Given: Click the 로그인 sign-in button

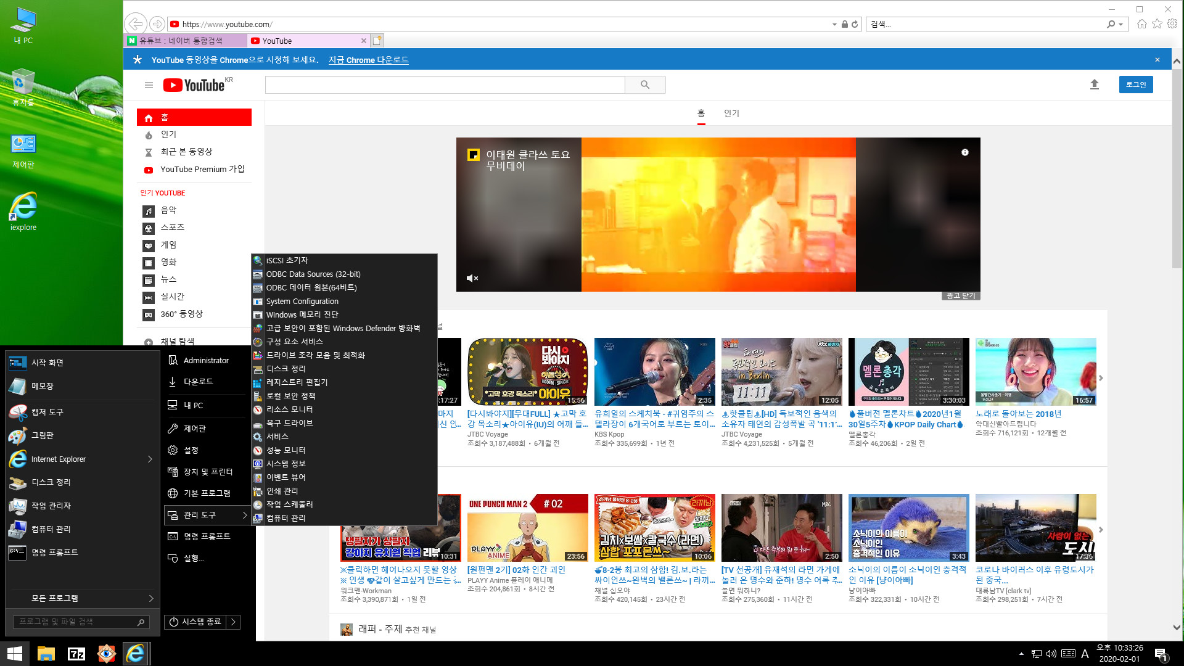Looking at the screenshot, I should tap(1136, 84).
